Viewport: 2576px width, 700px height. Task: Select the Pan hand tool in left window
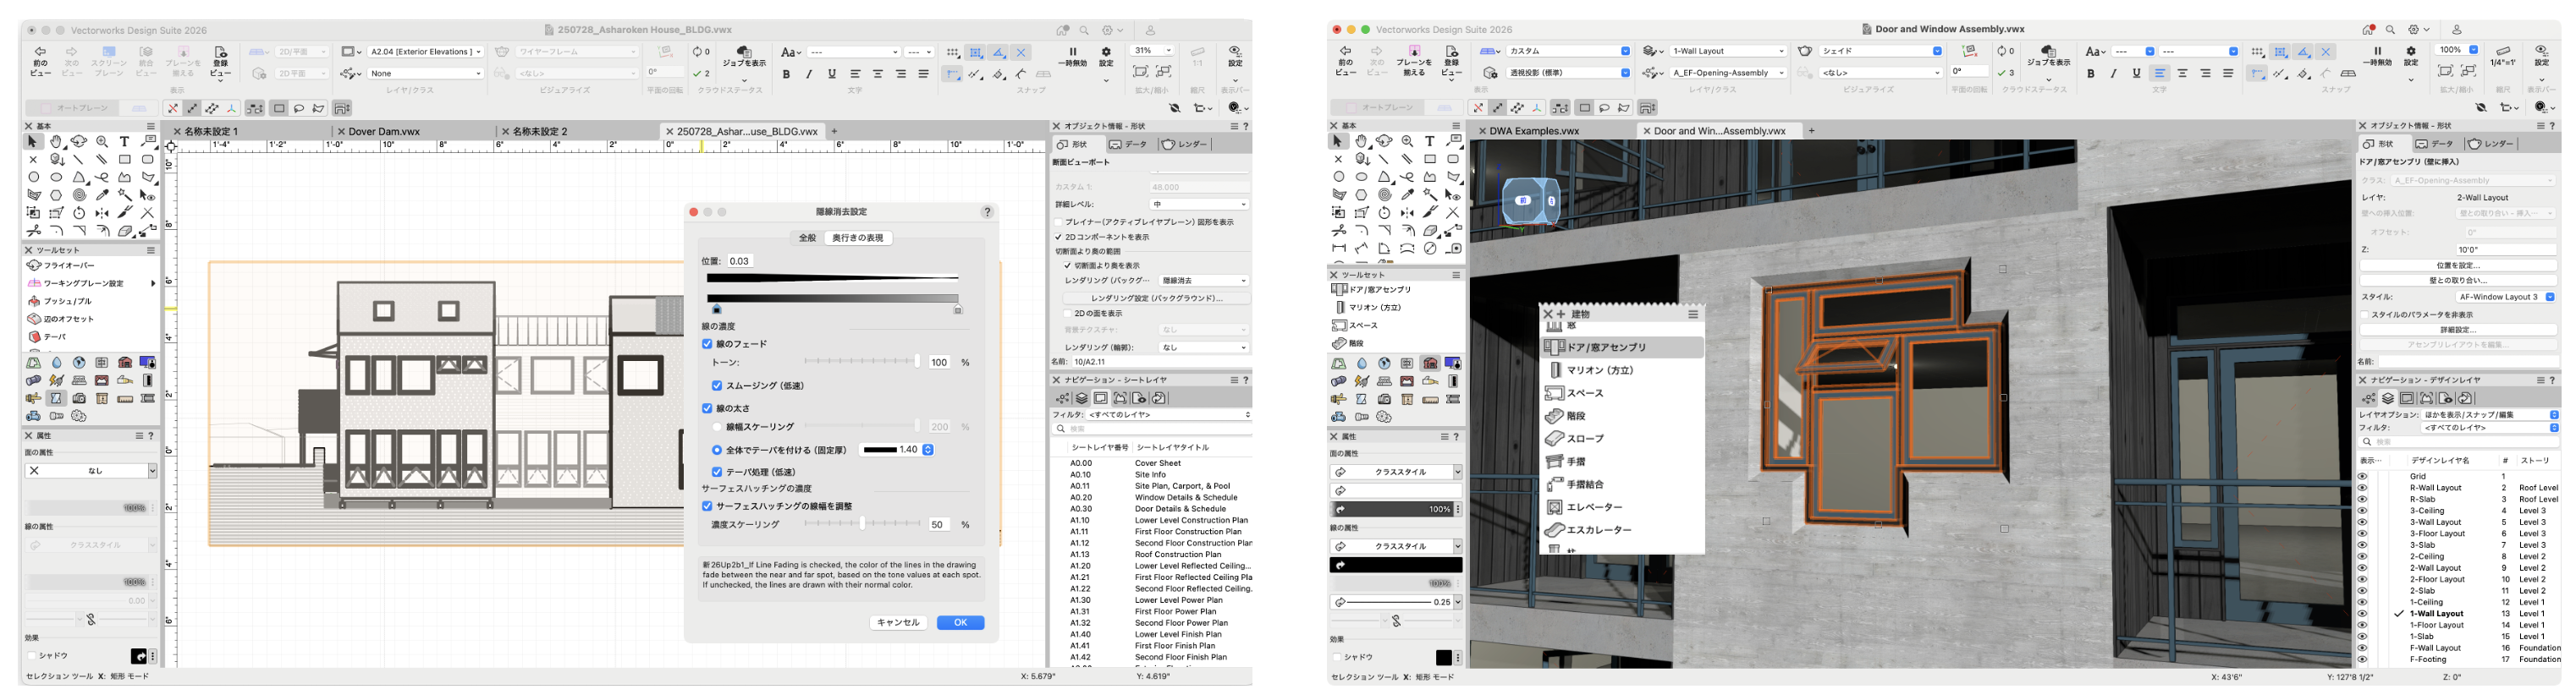tap(56, 142)
